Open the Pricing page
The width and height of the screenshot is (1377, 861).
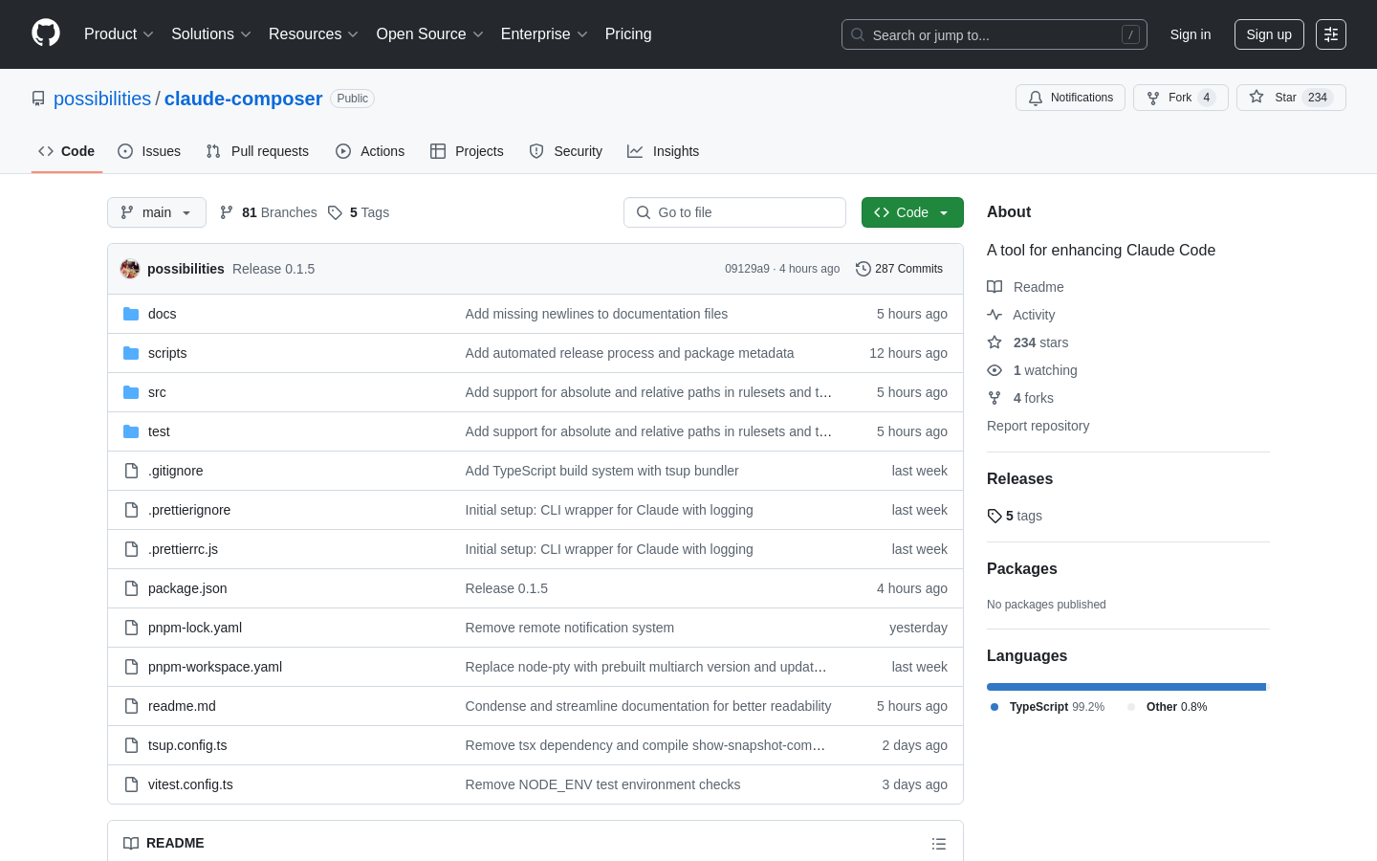(x=628, y=34)
